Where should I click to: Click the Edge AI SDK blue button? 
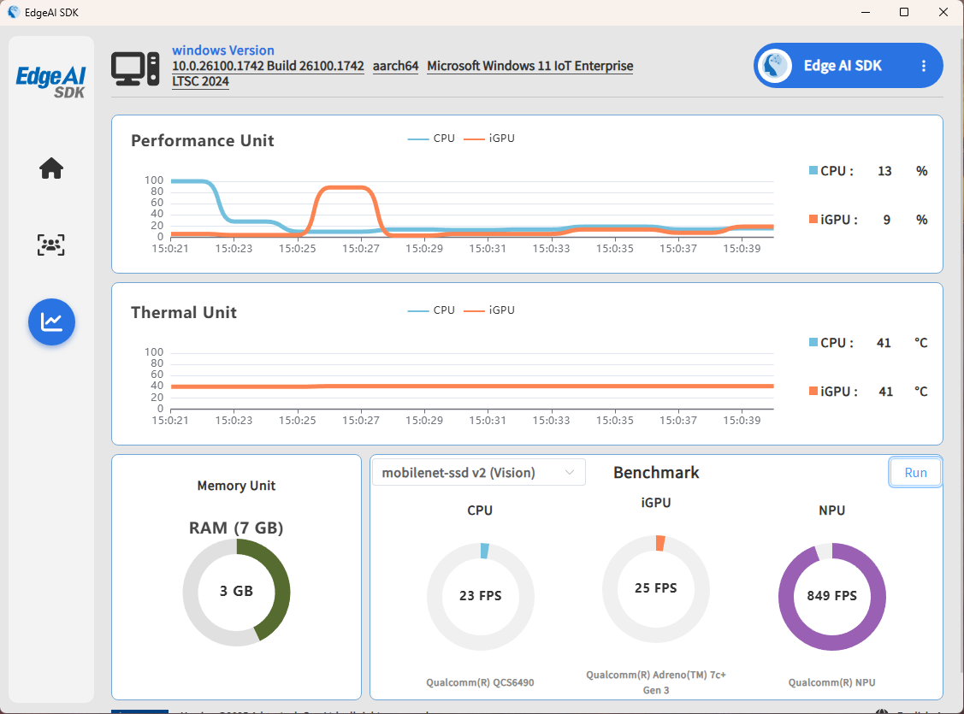point(848,65)
